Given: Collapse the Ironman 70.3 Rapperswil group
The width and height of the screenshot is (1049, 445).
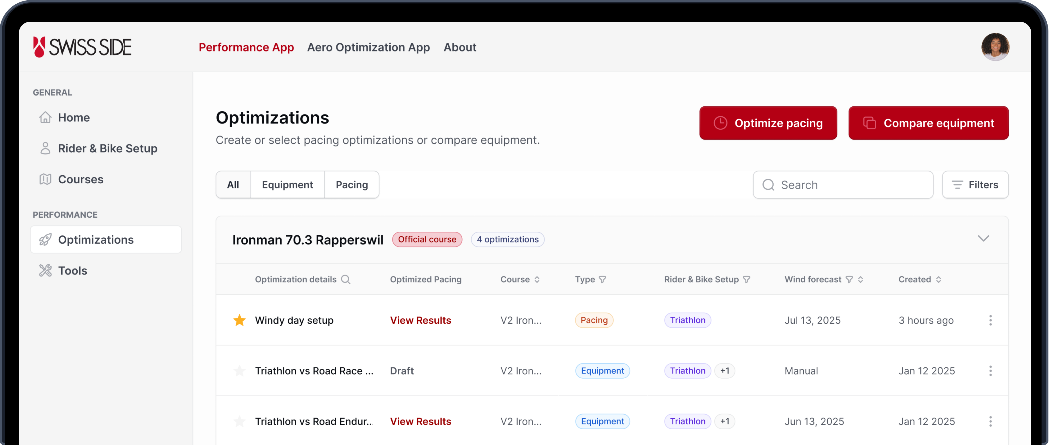Looking at the screenshot, I should coord(983,239).
